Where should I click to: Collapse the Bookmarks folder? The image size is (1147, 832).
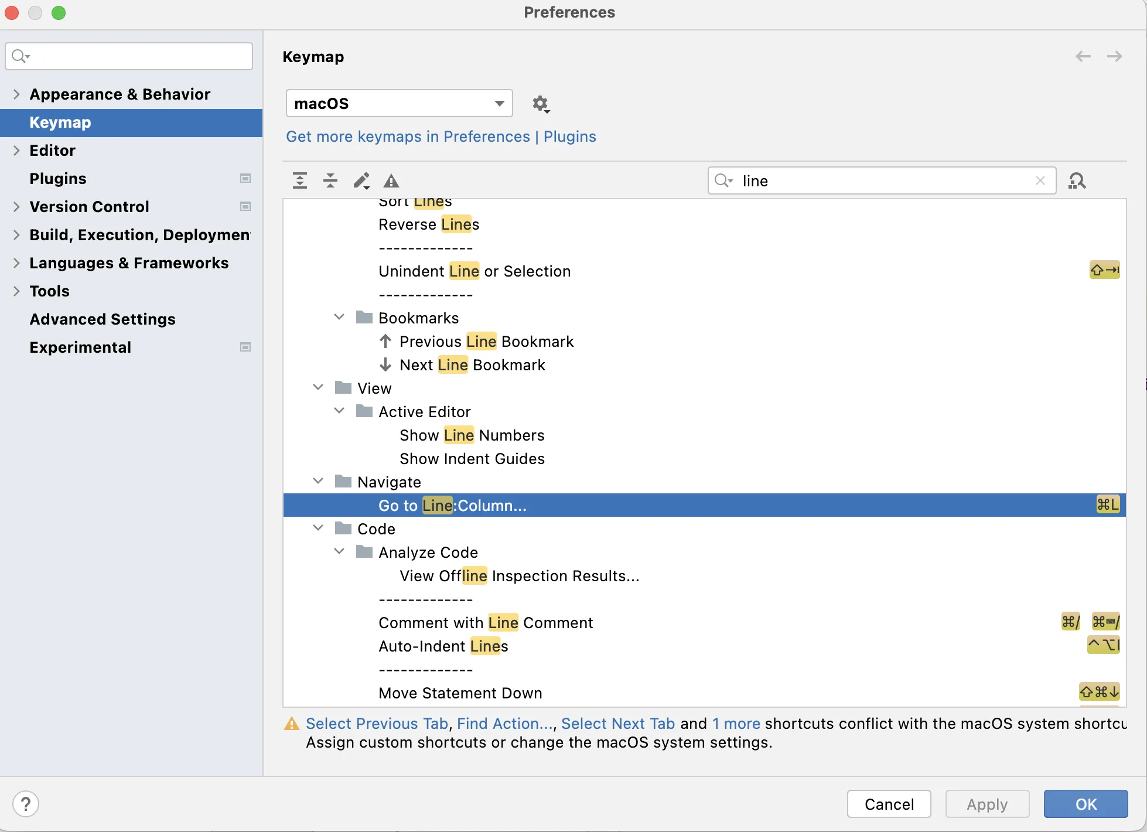(x=339, y=318)
